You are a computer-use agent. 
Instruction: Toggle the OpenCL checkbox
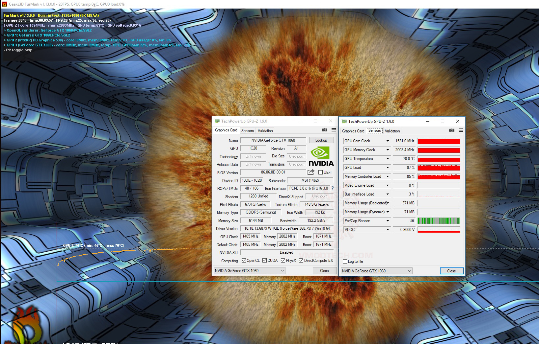[x=244, y=261]
